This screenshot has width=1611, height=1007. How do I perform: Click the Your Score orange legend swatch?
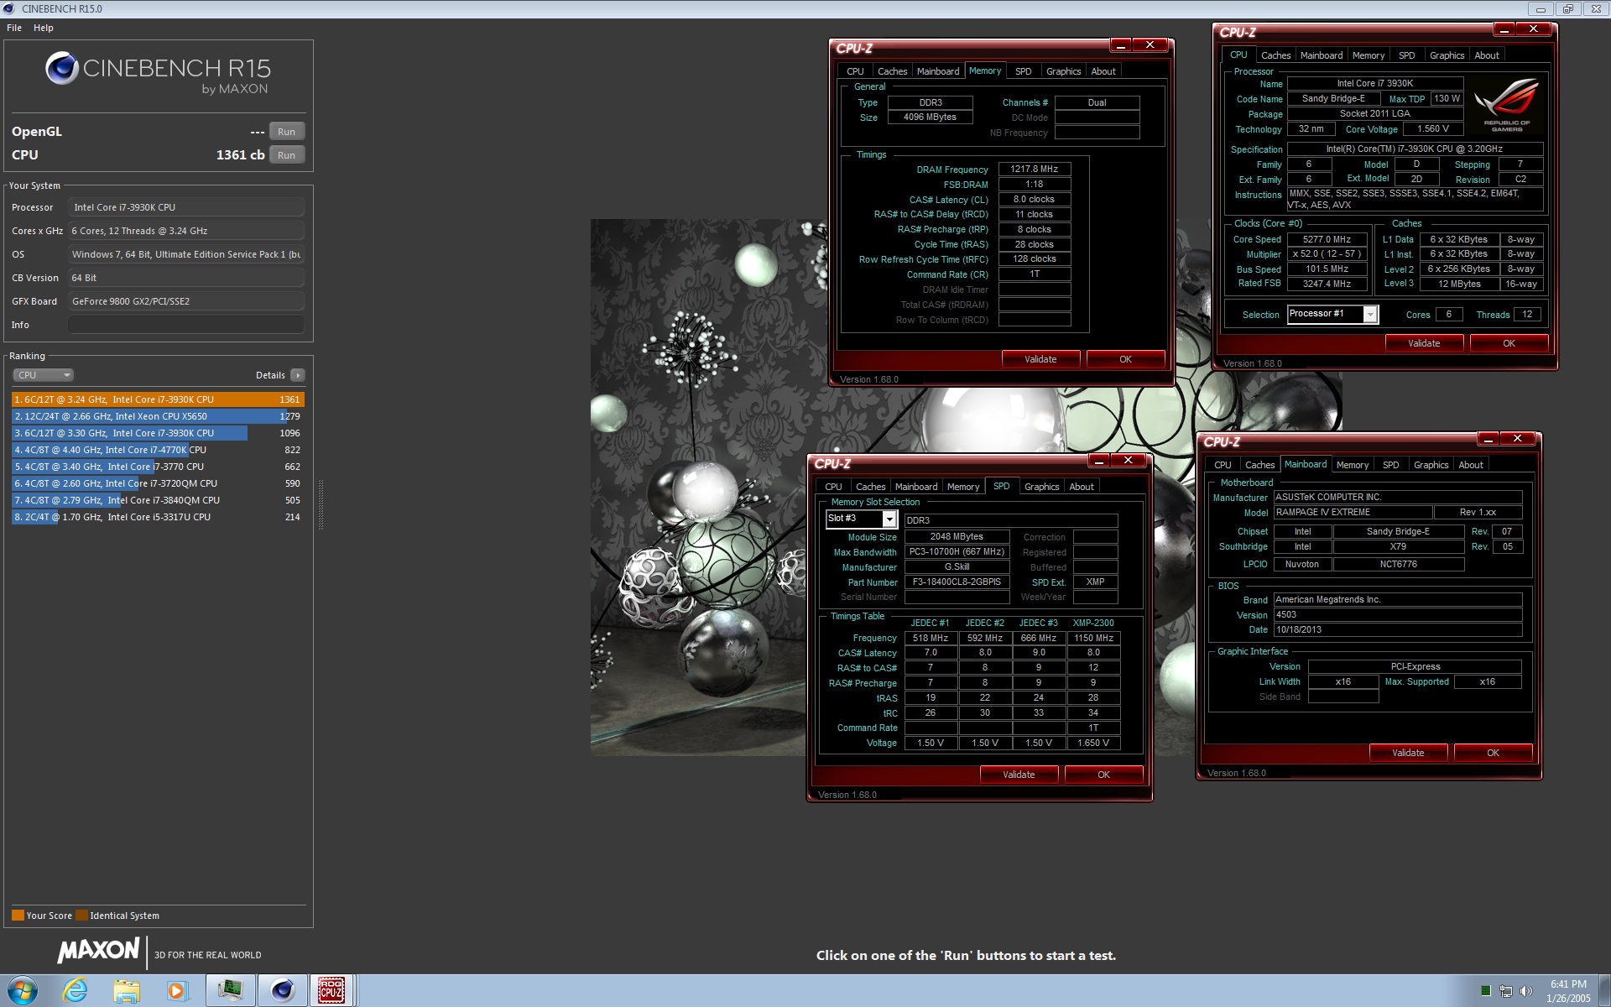click(x=18, y=916)
